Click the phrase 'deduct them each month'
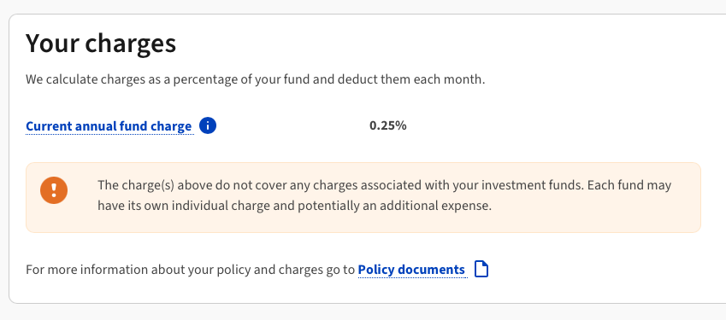The image size is (726, 320). pyautogui.click(x=411, y=79)
